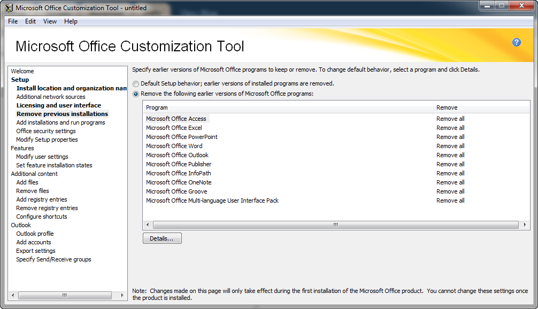Image resolution: width=538 pixels, height=309 pixels.
Task: Maximize the Customization Tool window
Action: coord(502,6)
